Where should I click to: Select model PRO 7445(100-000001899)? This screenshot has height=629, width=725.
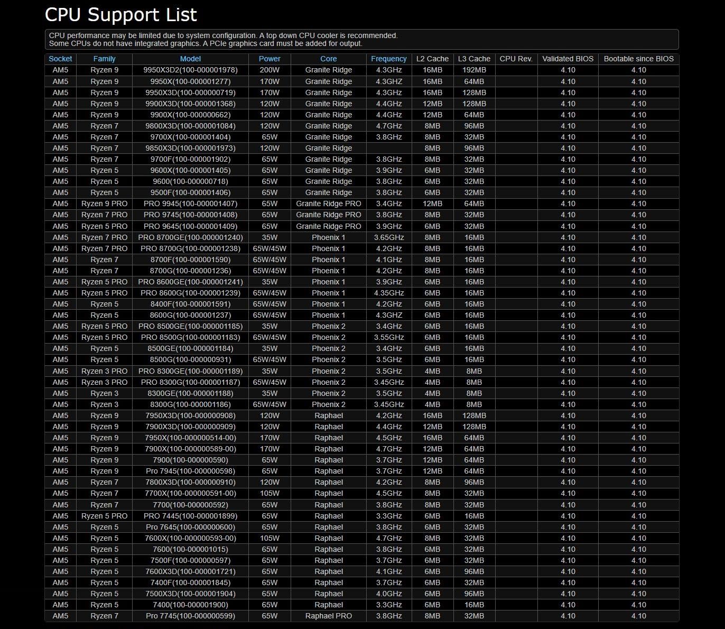(190, 516)
